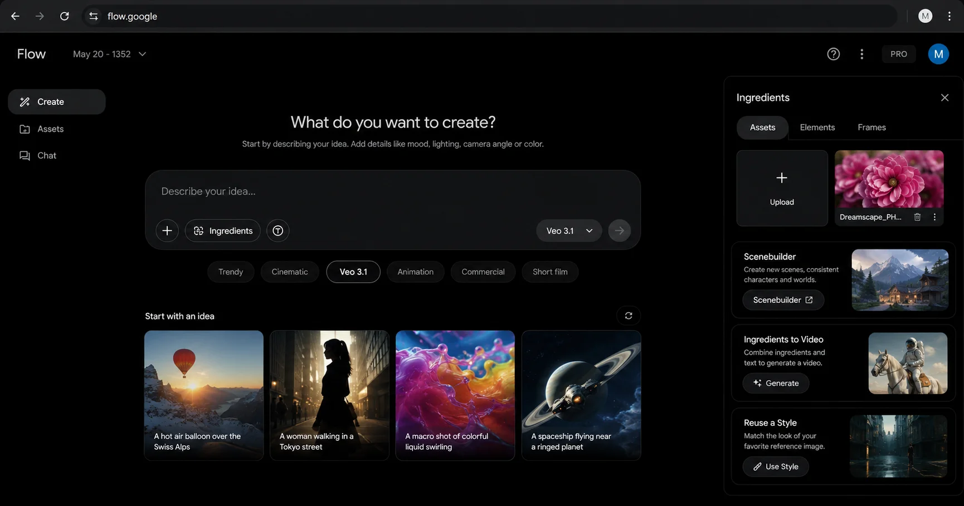Open Chrome three-dot menu

click(x=950, y=16)
